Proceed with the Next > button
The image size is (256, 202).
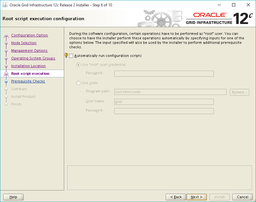(x=197, y=197)
